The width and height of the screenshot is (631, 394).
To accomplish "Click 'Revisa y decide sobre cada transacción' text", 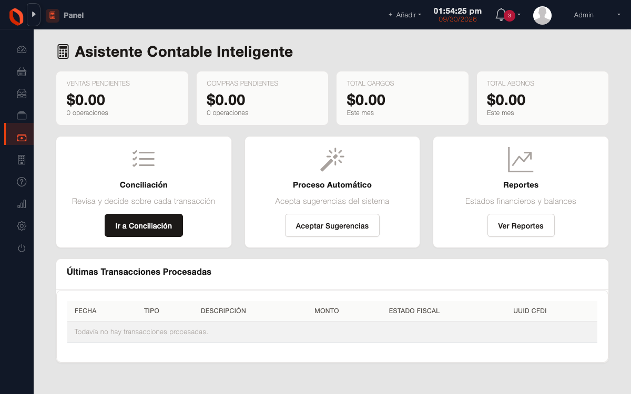I will tap(144, 201).
